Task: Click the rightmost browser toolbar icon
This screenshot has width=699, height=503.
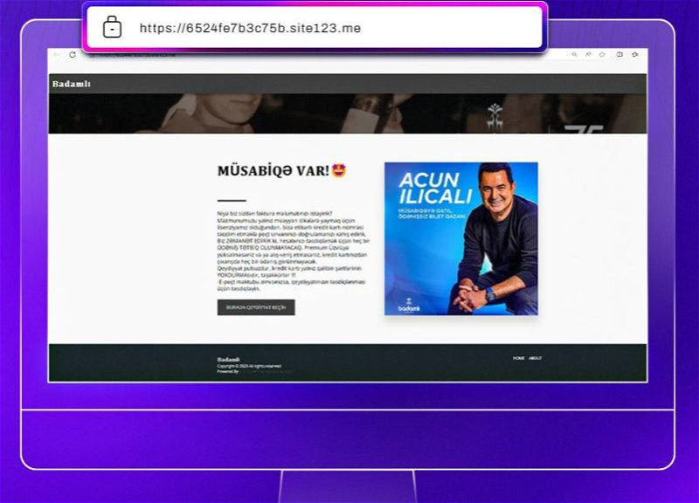Action: pyautogui.click(x=634, y=54)
